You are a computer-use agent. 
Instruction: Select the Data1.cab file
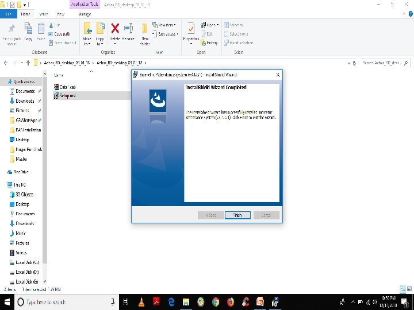coord(64,87)
